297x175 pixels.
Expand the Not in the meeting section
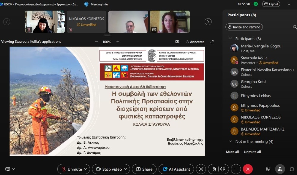230,142
